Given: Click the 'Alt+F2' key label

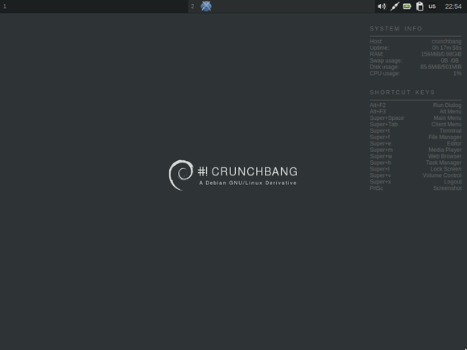Looking at the screenshot, I should pyautogui.click(x=378, y=105).
